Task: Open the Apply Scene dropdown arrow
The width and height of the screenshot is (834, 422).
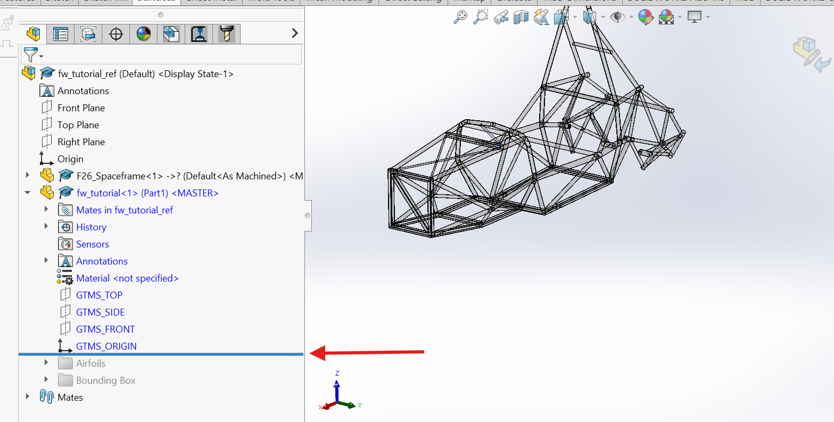Action: point(680,17)
